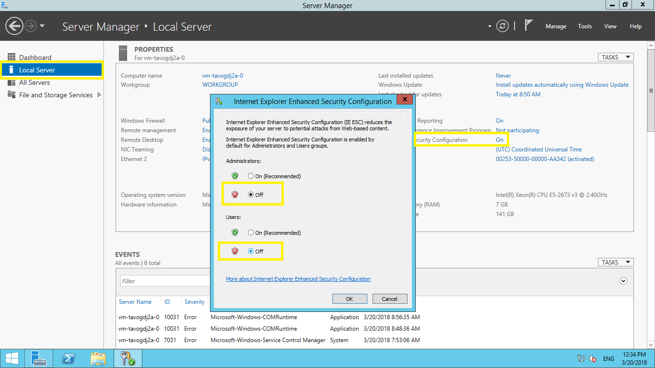
Task: Select Users Off radio button
Action: pyautogui.click(x=250, y=251)
